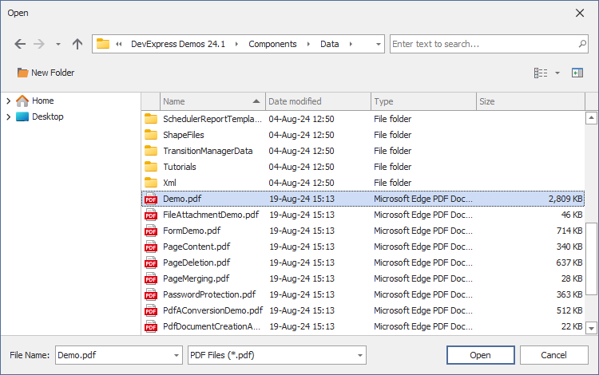Click the Up one level arrow
The width and height of the screenshot is (599, 375).
77,44
